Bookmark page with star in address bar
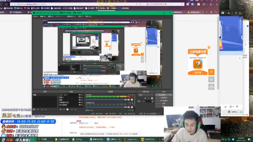Image resolution: width=253 pixels, height=142 pixels. click(x=140, y=4)
